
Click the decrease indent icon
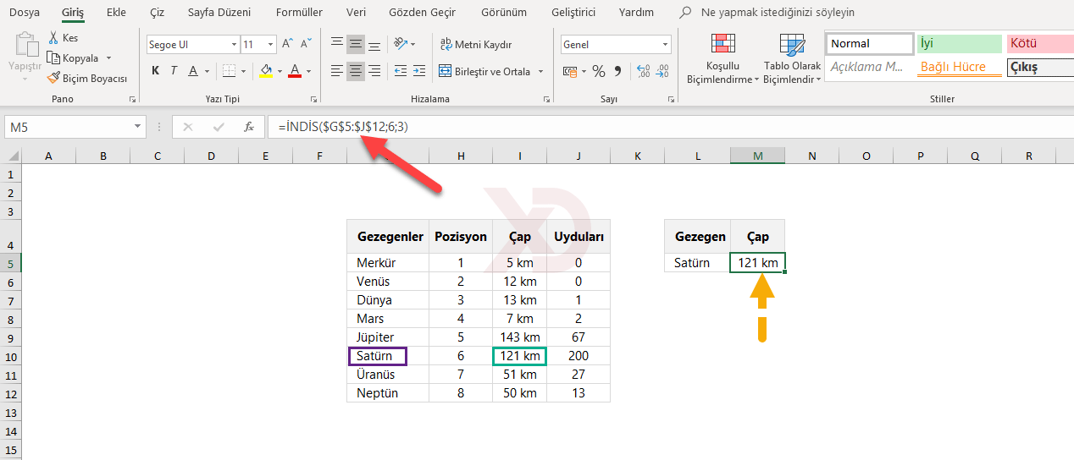point(401,71)
